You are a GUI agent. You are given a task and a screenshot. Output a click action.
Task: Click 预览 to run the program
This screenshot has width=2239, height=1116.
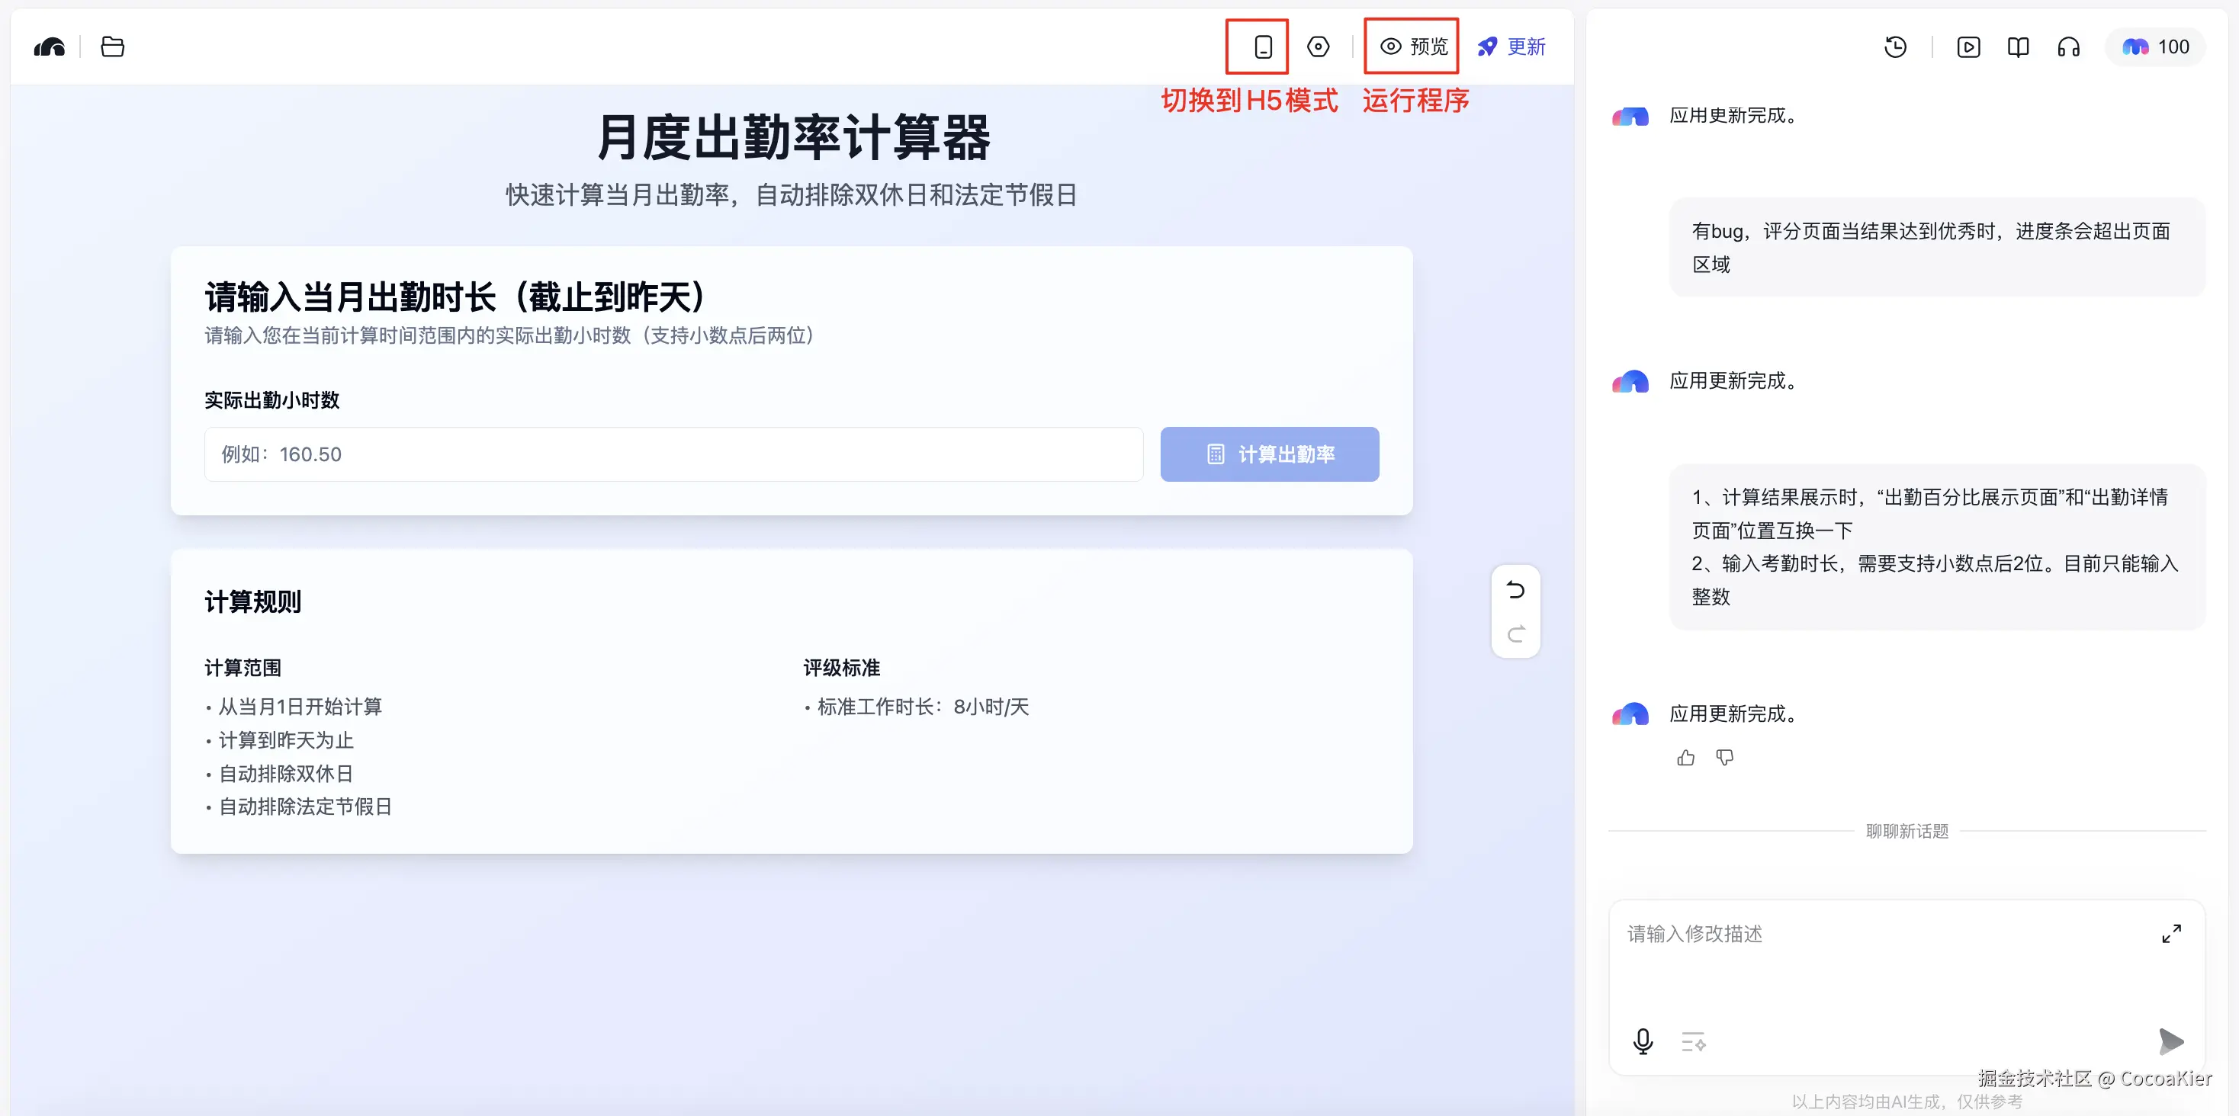1411,46
